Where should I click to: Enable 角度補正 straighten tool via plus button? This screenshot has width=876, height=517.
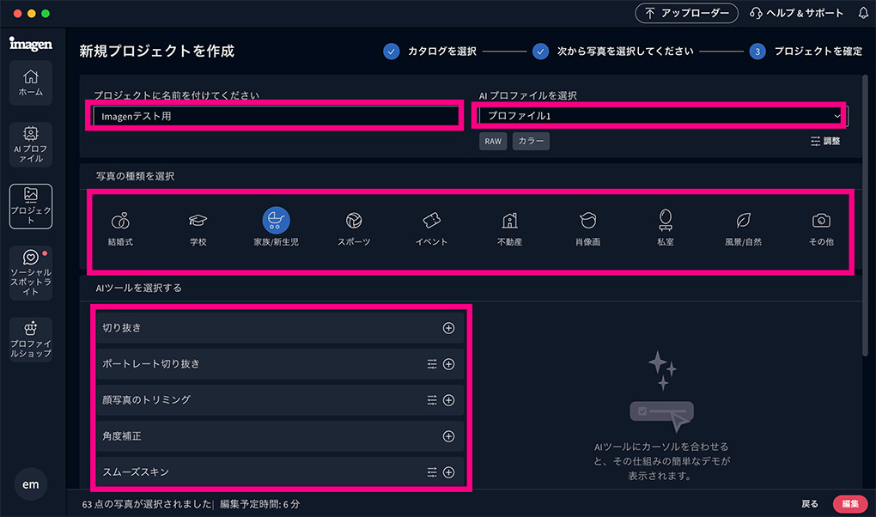click(448, 436)
